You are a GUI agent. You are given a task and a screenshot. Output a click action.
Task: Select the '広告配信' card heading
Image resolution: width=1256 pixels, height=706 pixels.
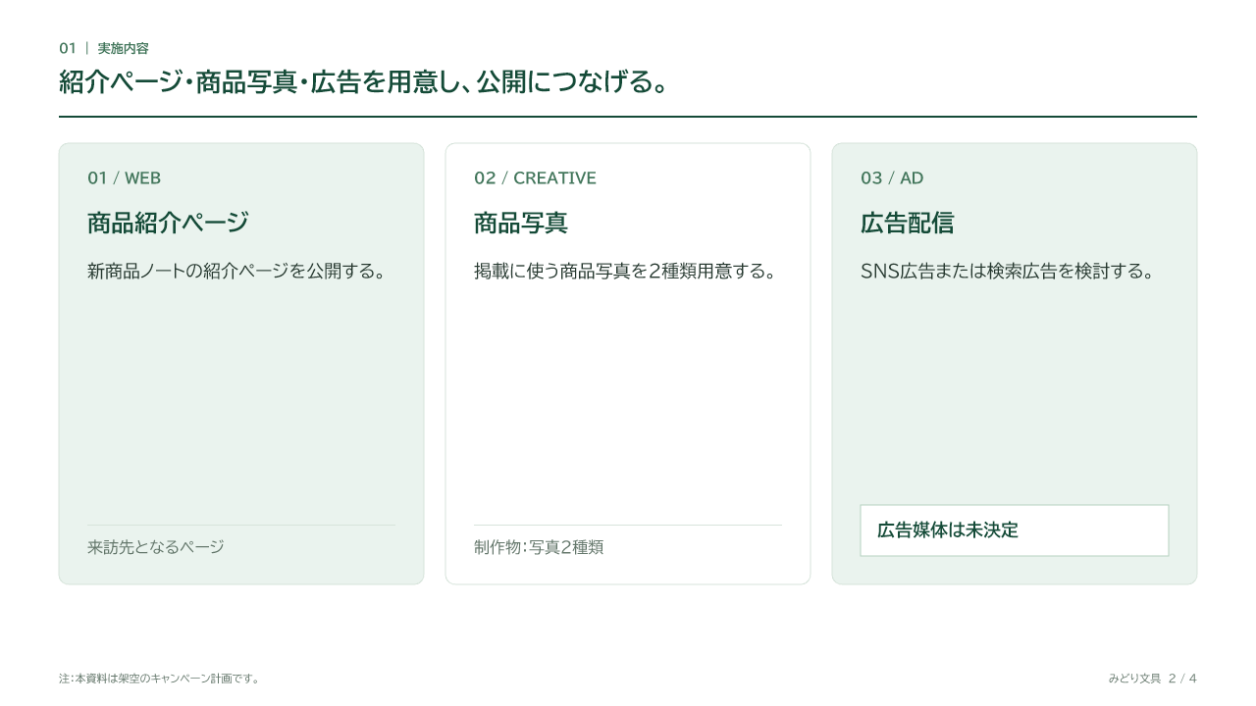click(x=908, y=223)
